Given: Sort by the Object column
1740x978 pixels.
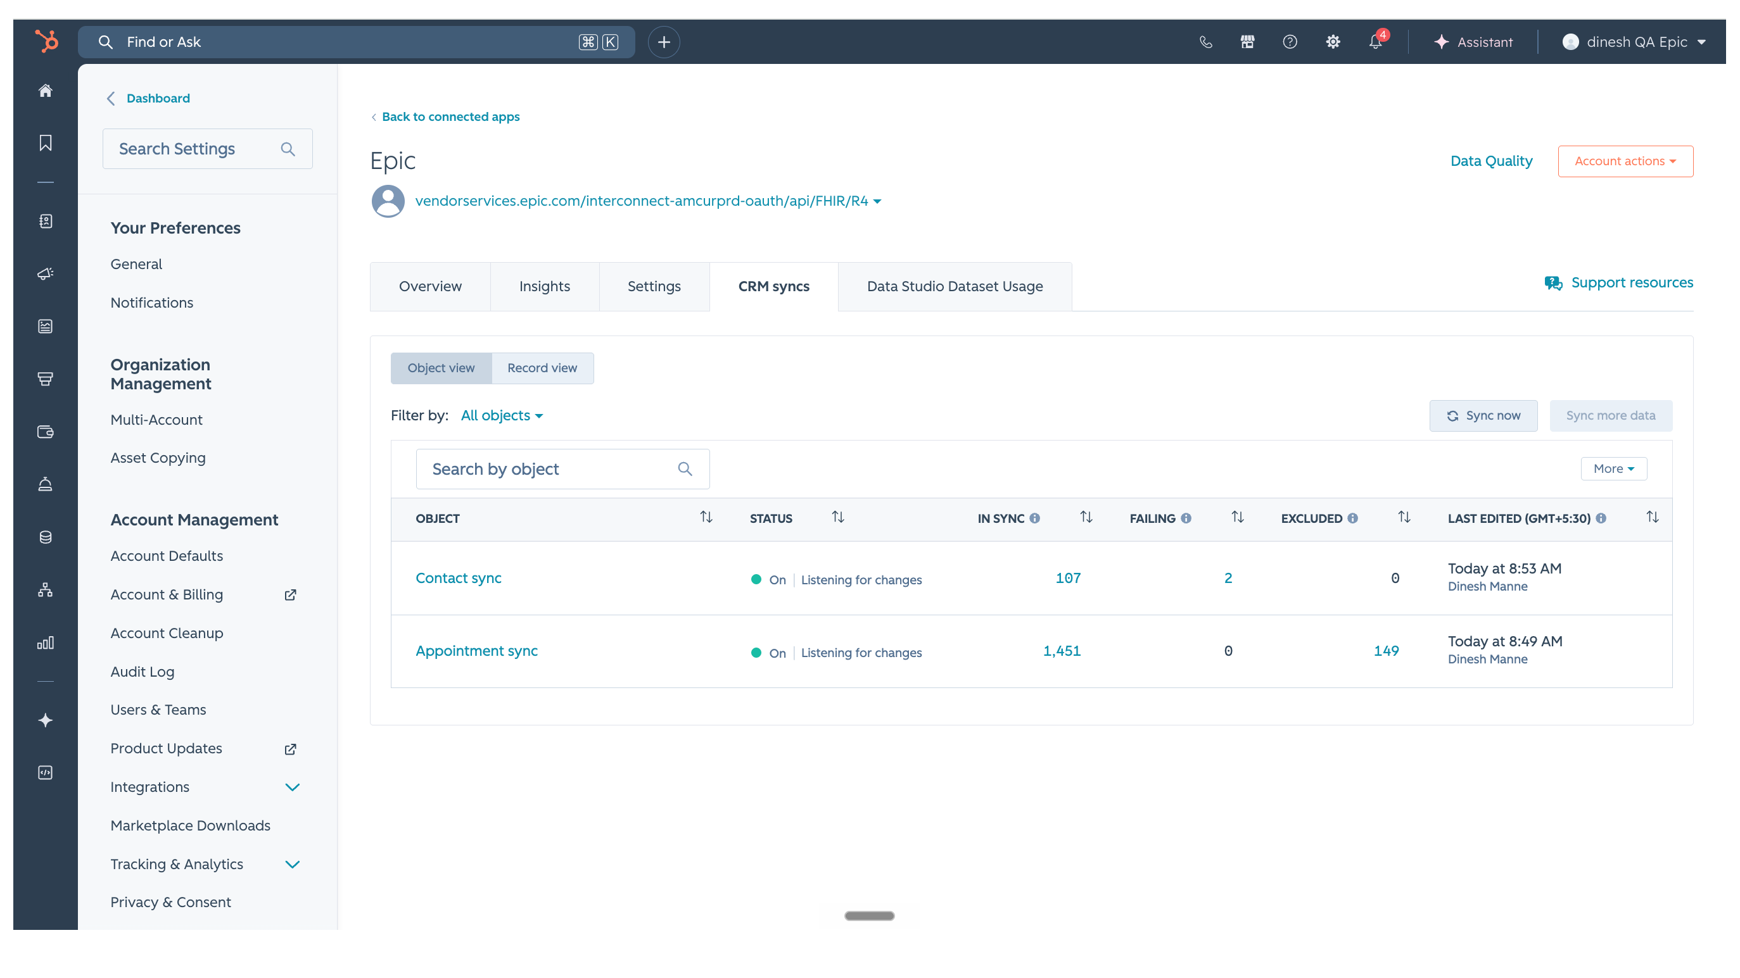Looking at the screenshot, I should tap(706, 517).
